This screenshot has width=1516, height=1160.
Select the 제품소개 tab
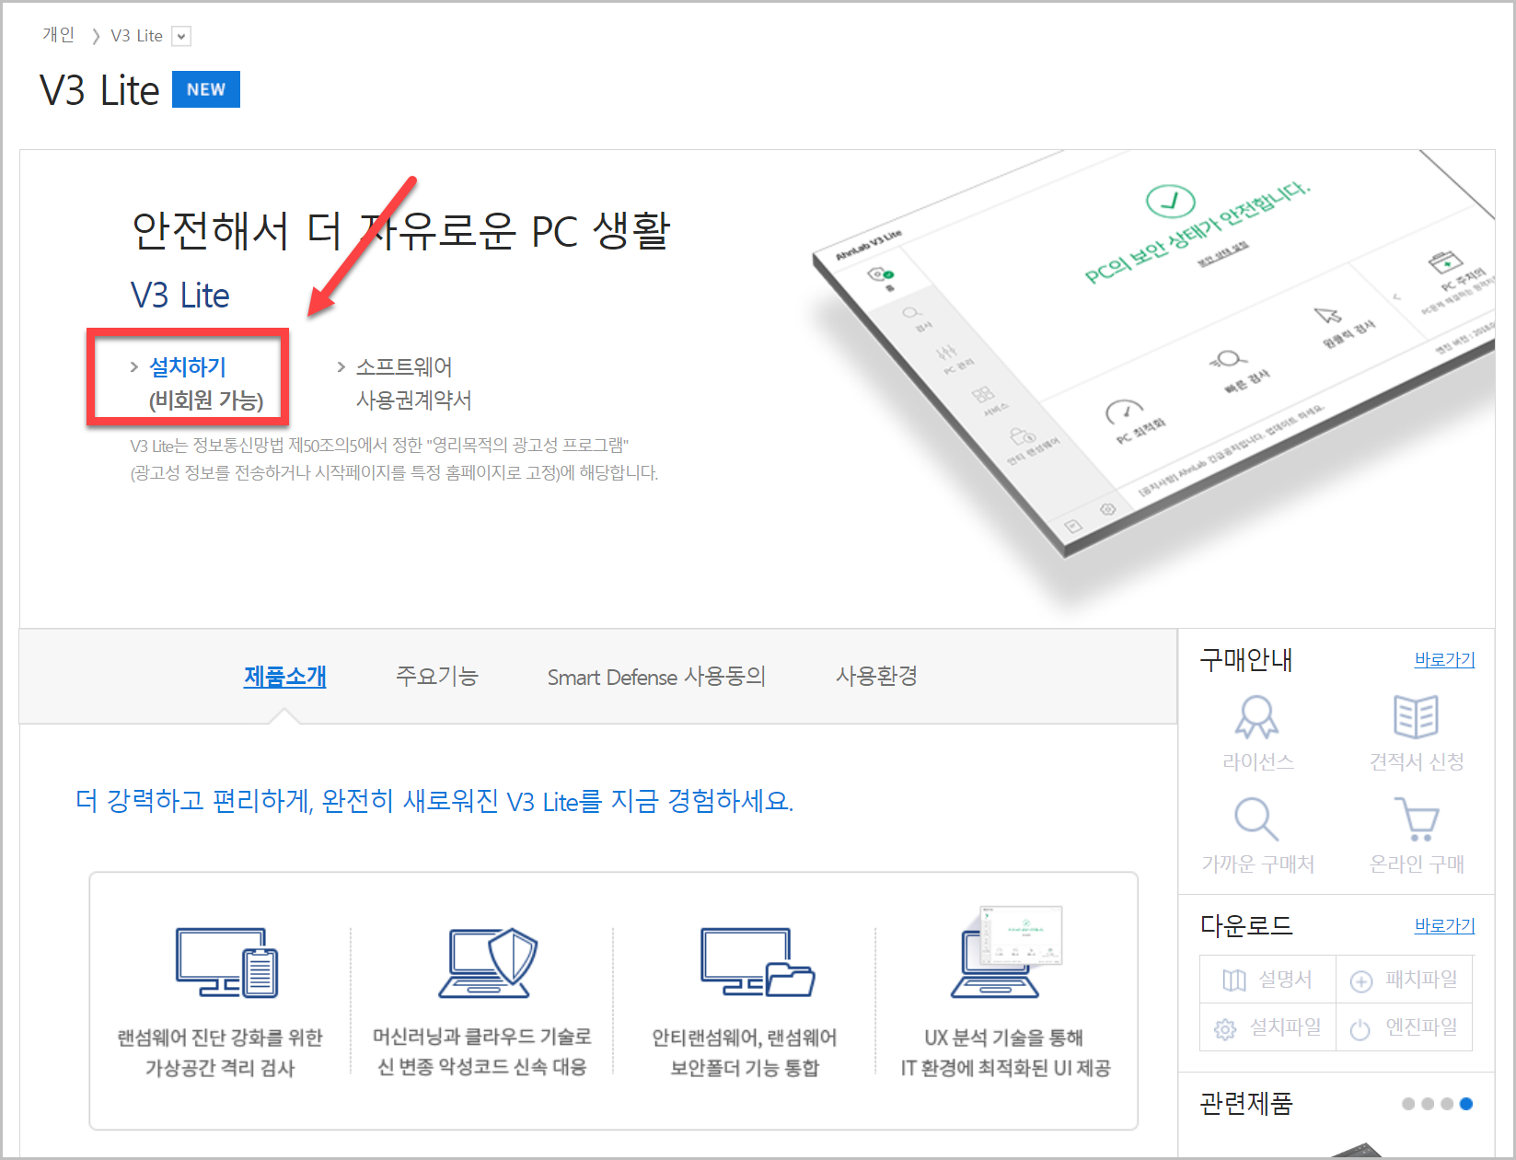point(284,676)
